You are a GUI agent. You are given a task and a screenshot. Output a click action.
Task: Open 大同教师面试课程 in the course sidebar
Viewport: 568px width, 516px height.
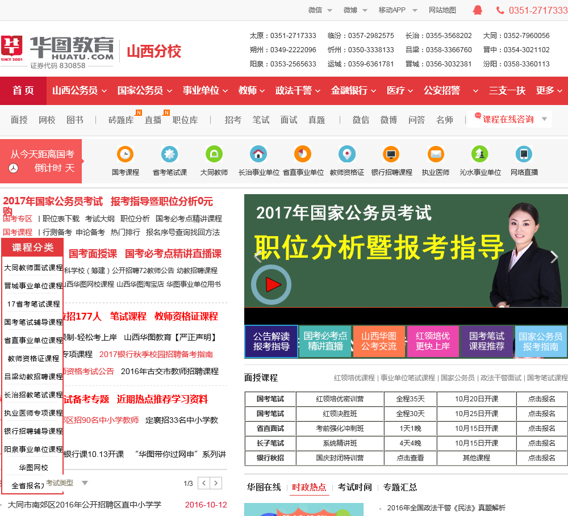tap(34, 267)
